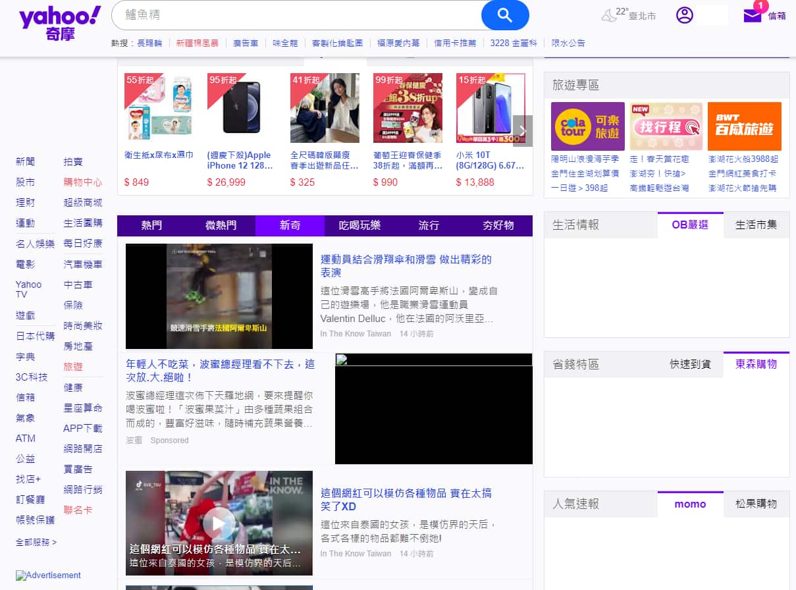
Task: Open the Apple iPhone 12 product thumbnail
Action: click(x=241, y=108)
